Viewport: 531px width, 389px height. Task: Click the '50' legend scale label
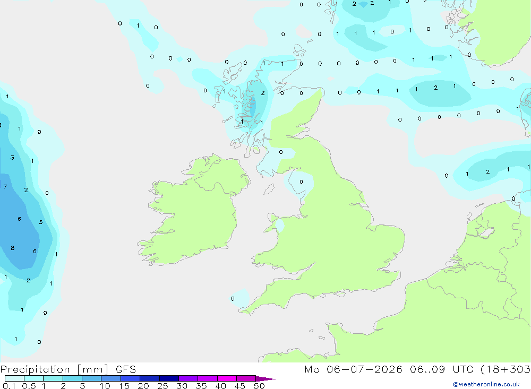tap(260, 386)
